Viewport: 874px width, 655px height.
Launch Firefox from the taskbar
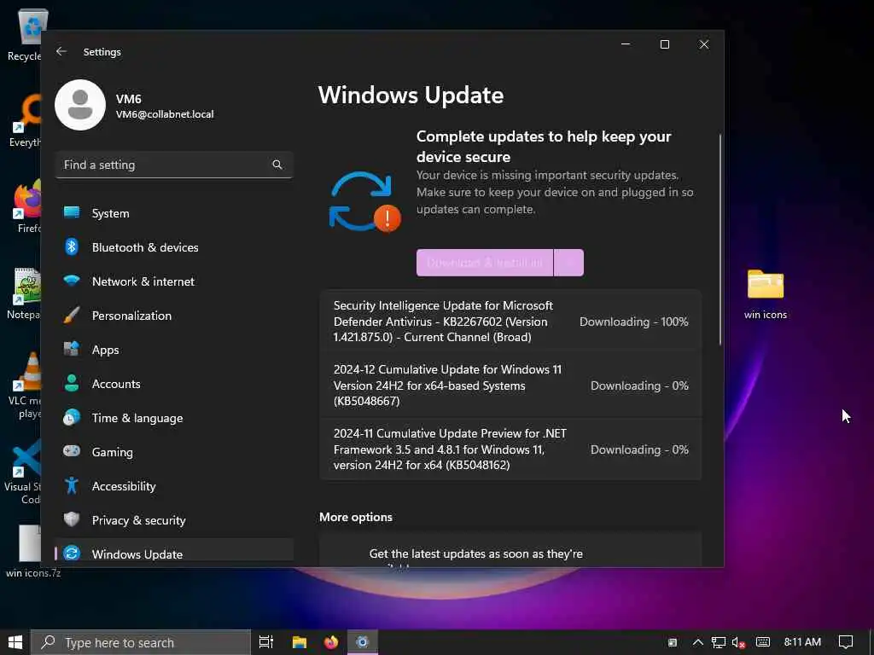click(331, 642)
